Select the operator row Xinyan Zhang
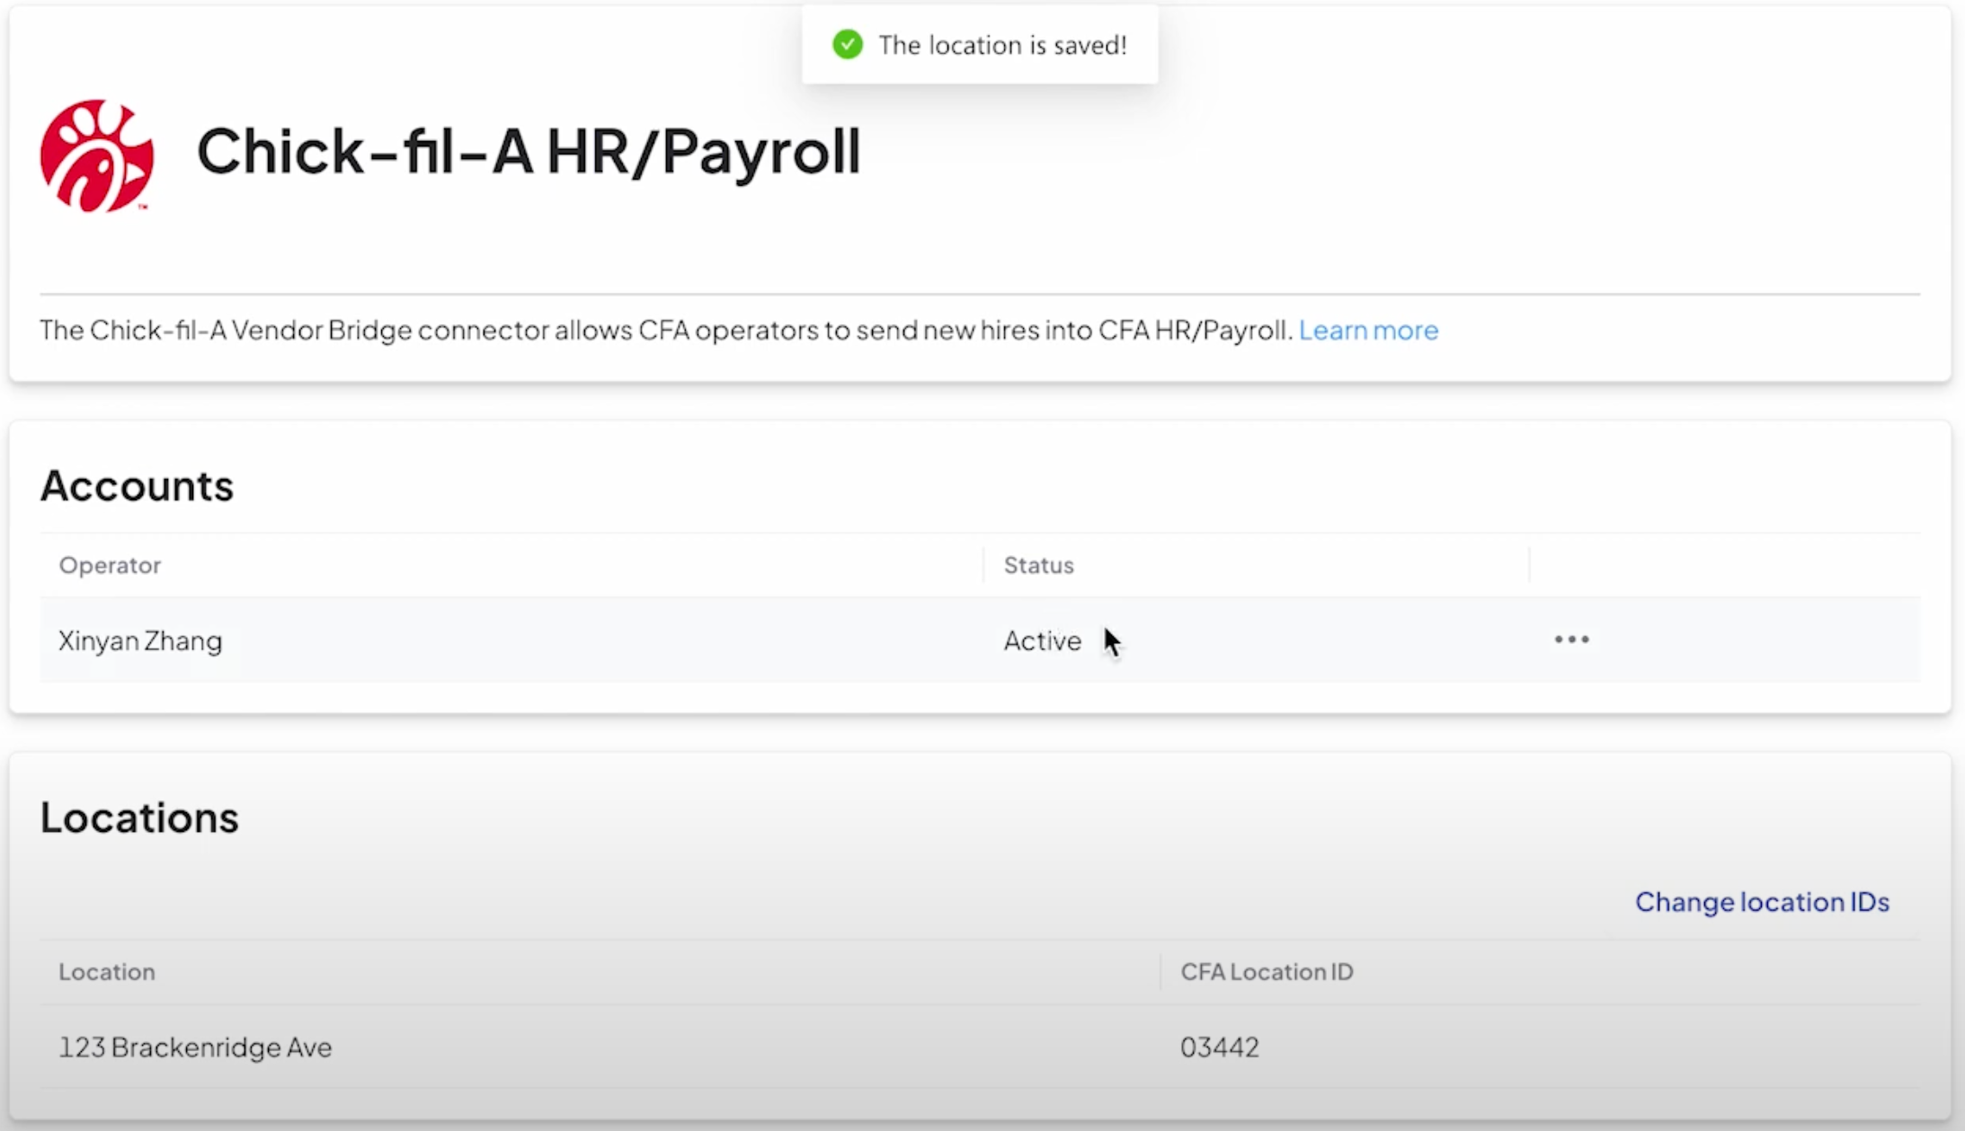 click(x=140, y=640)
